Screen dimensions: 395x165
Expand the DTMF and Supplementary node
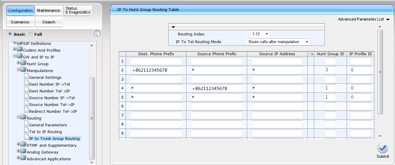18,144
